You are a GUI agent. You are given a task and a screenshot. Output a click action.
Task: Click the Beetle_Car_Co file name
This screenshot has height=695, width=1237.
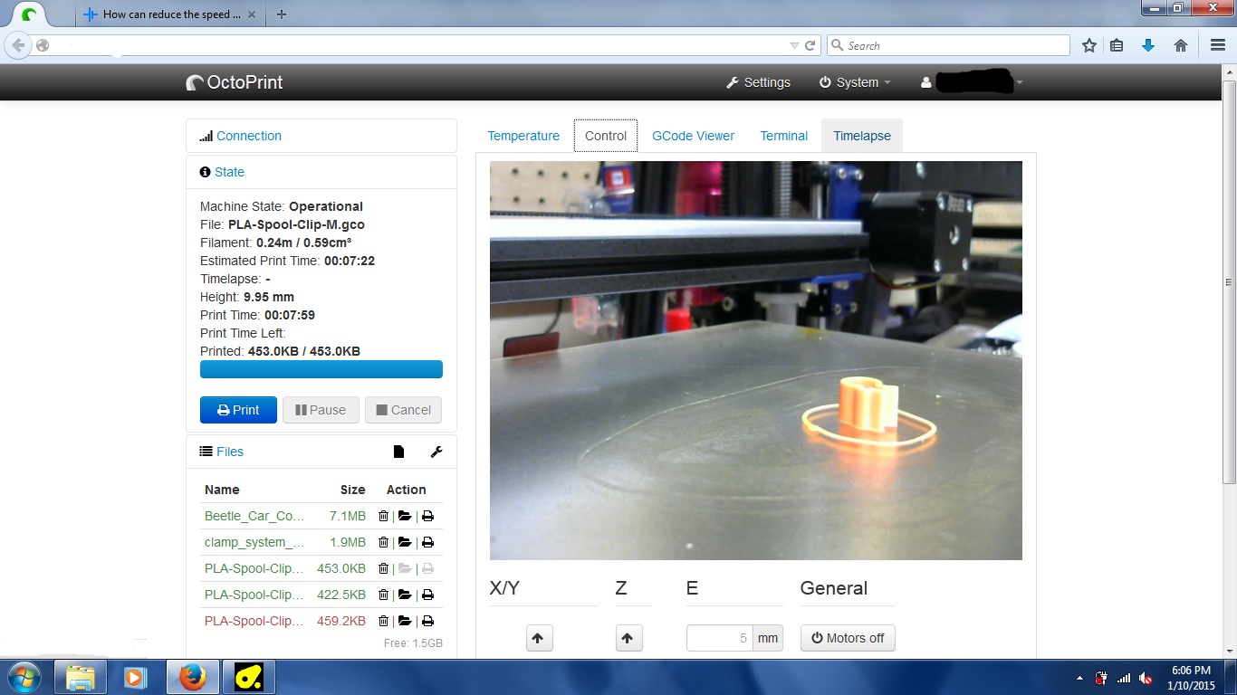(254, 516)
